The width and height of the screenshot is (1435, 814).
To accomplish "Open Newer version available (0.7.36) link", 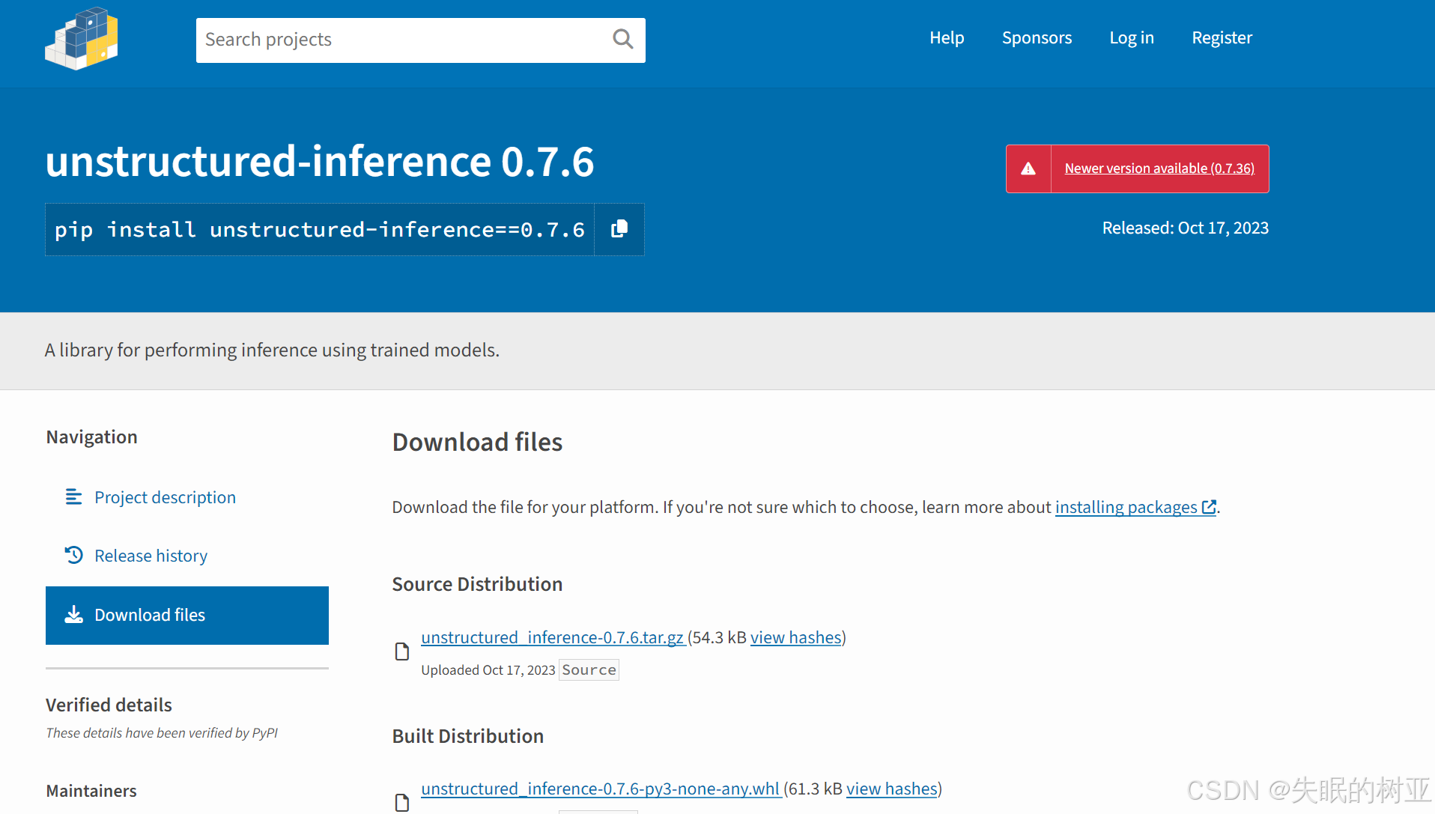I will click(x=1159, y=168).
